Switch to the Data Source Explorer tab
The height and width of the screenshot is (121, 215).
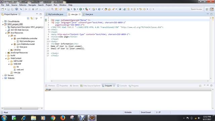coord(90,86)
